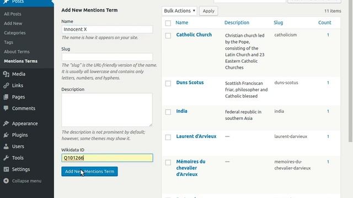Viewport: 353px width, 198px height.
Task: Click the Settings sliders icon
Action: [6, 169]
